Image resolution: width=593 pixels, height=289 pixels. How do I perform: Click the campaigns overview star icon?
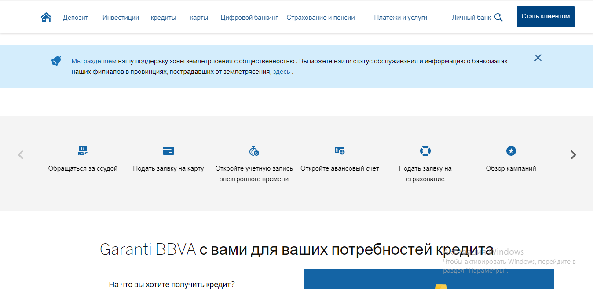[511, 151]
